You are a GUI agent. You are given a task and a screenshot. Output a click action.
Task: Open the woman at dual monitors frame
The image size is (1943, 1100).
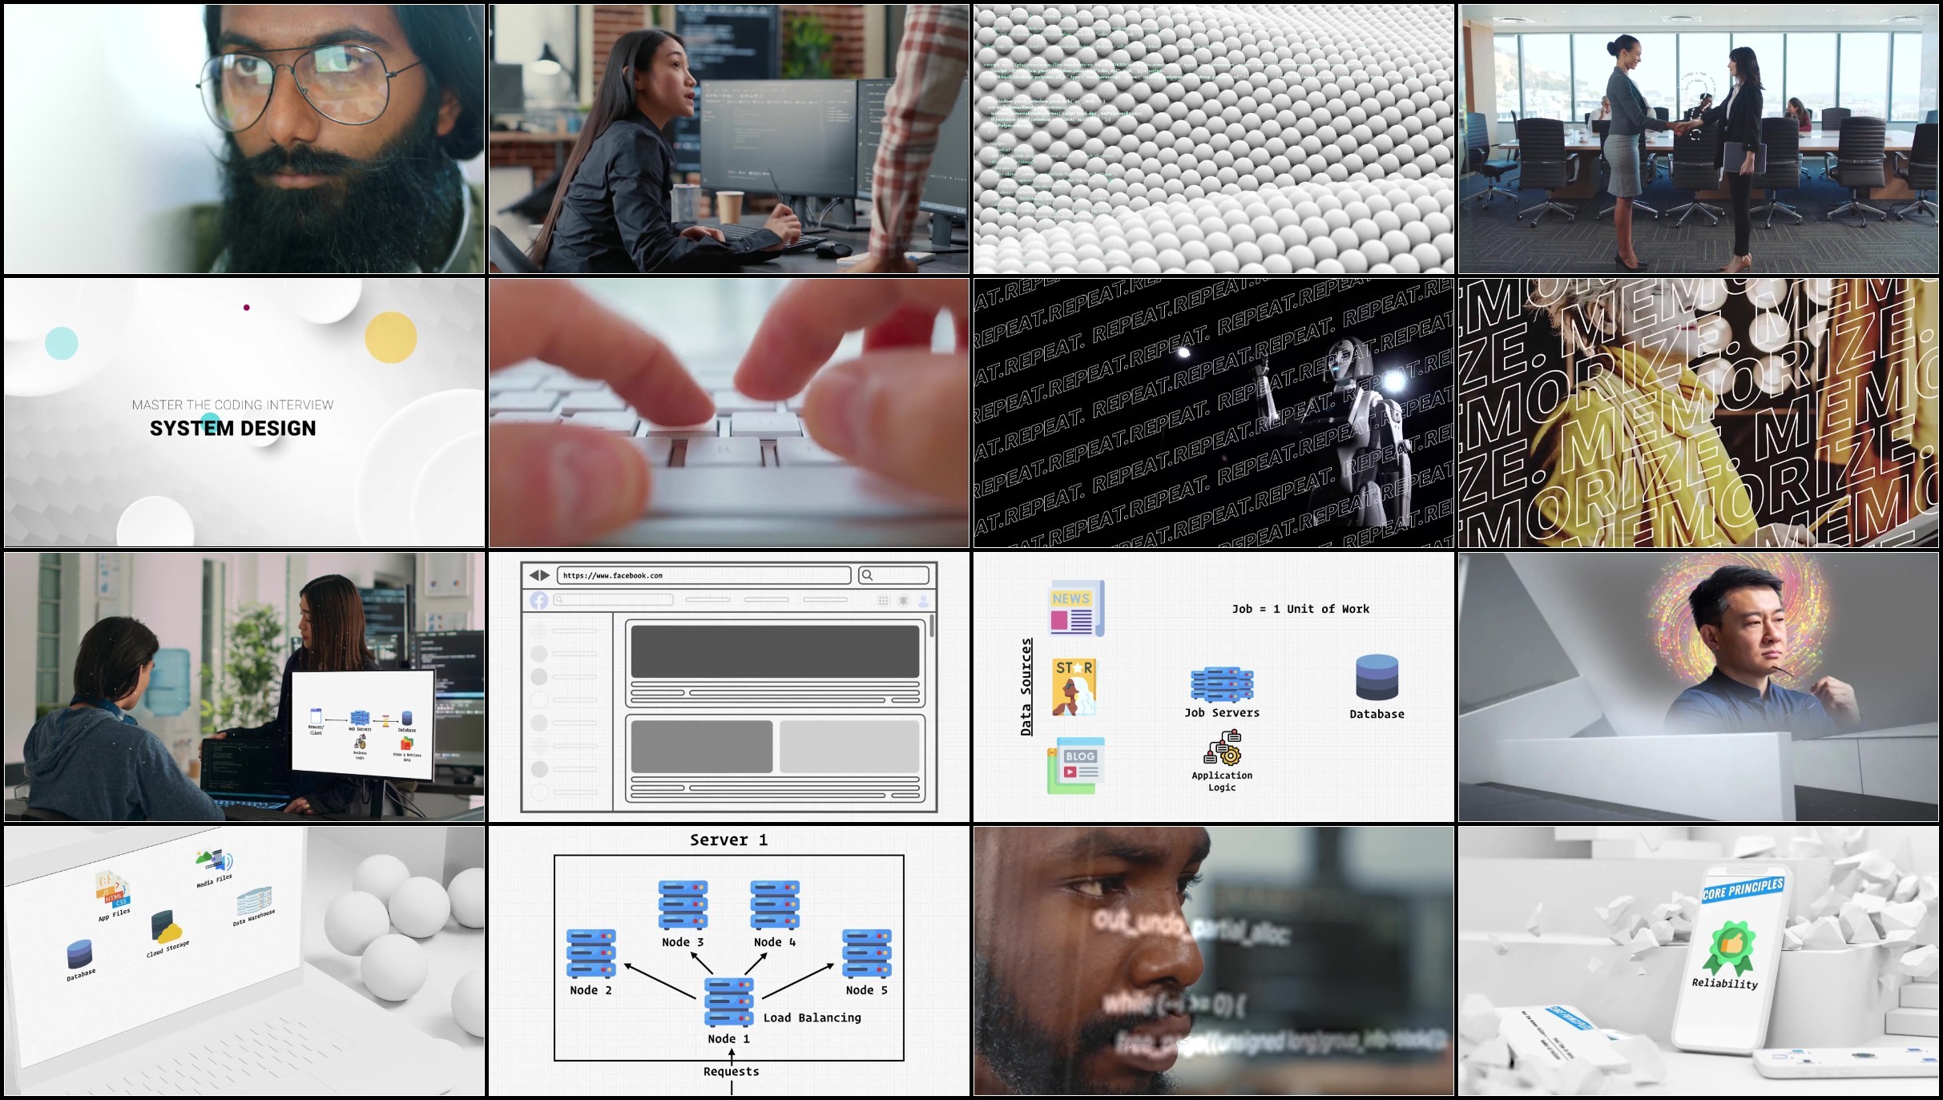click(729, 139)
